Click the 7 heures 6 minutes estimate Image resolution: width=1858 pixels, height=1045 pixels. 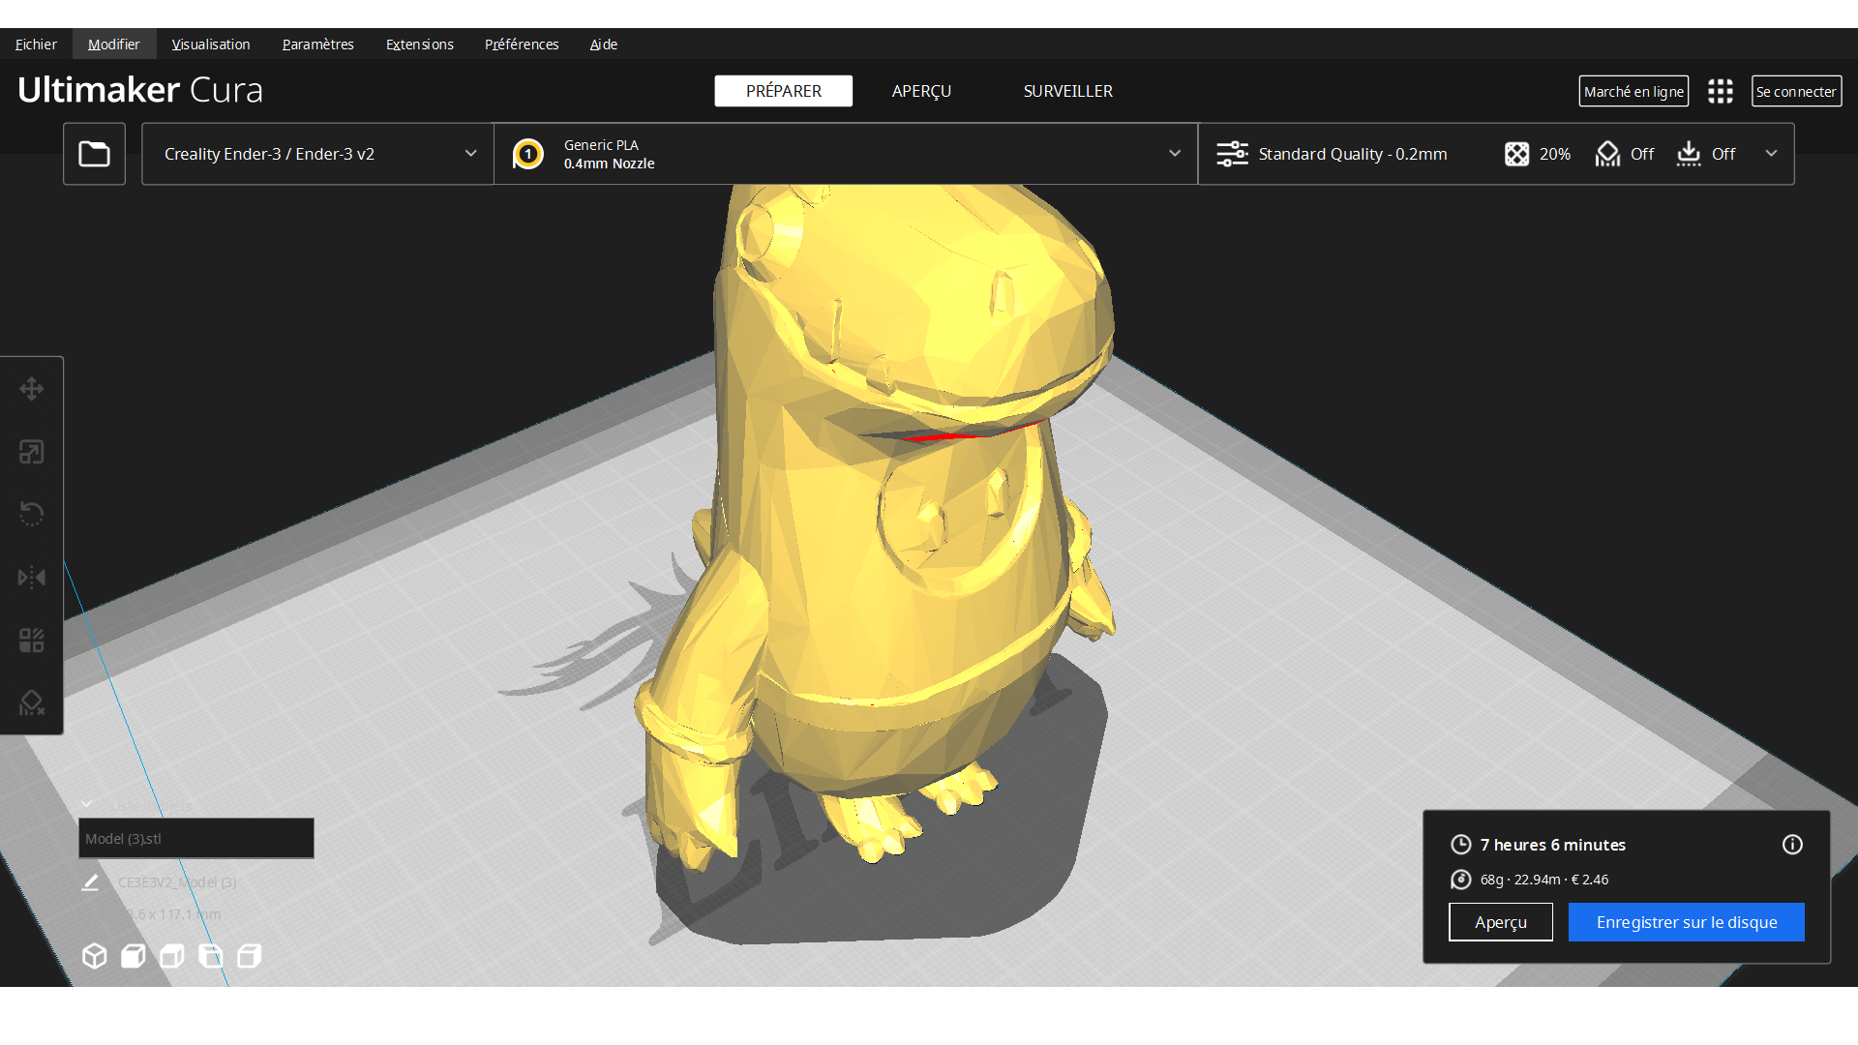1552,845
